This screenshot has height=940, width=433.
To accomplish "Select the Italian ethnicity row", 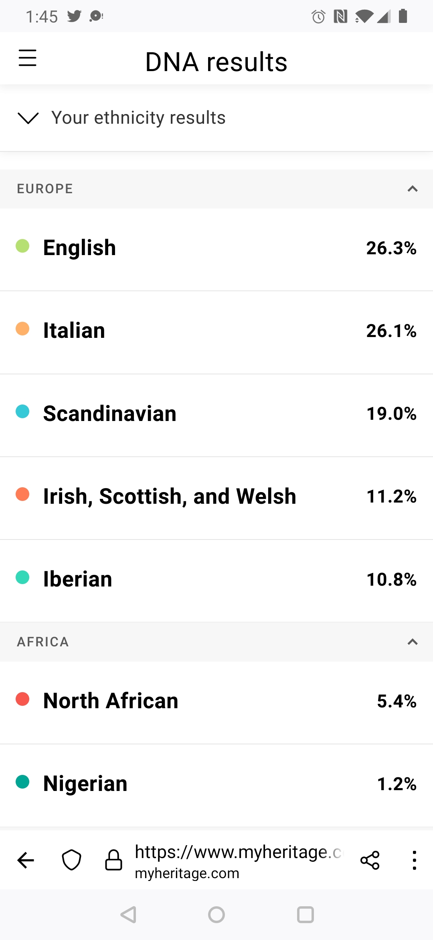I will click(216, 331).
